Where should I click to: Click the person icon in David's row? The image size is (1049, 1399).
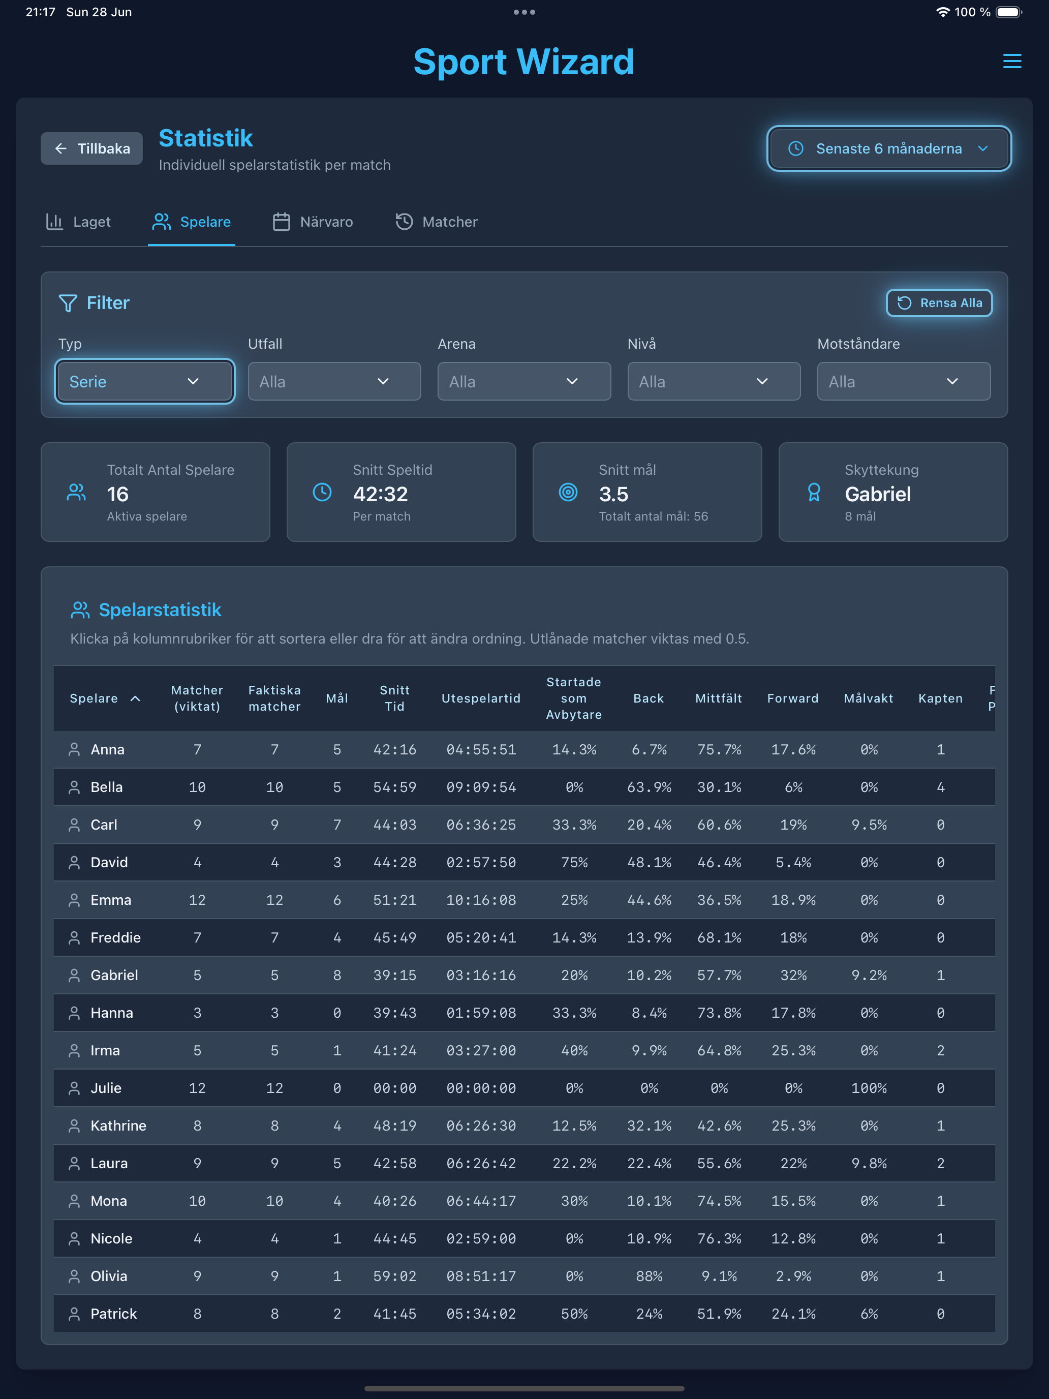pyautogui.click(x=74, y=863)
